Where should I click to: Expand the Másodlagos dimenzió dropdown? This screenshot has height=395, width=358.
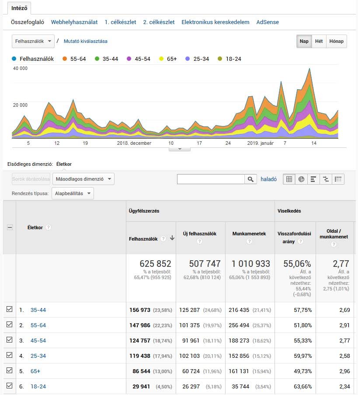(83, 179)
